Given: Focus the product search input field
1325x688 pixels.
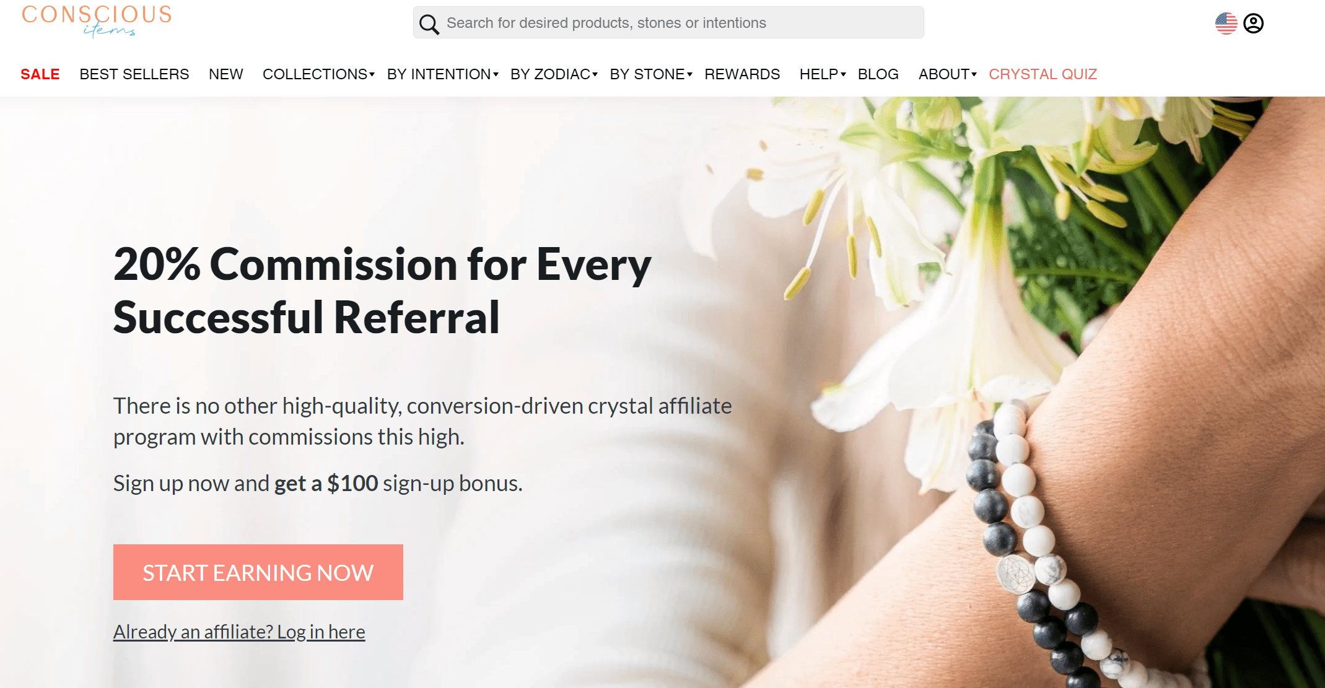Looking at the screenshot, I should [668, 23].
